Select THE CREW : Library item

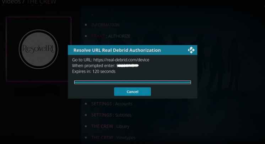[110, 126]
